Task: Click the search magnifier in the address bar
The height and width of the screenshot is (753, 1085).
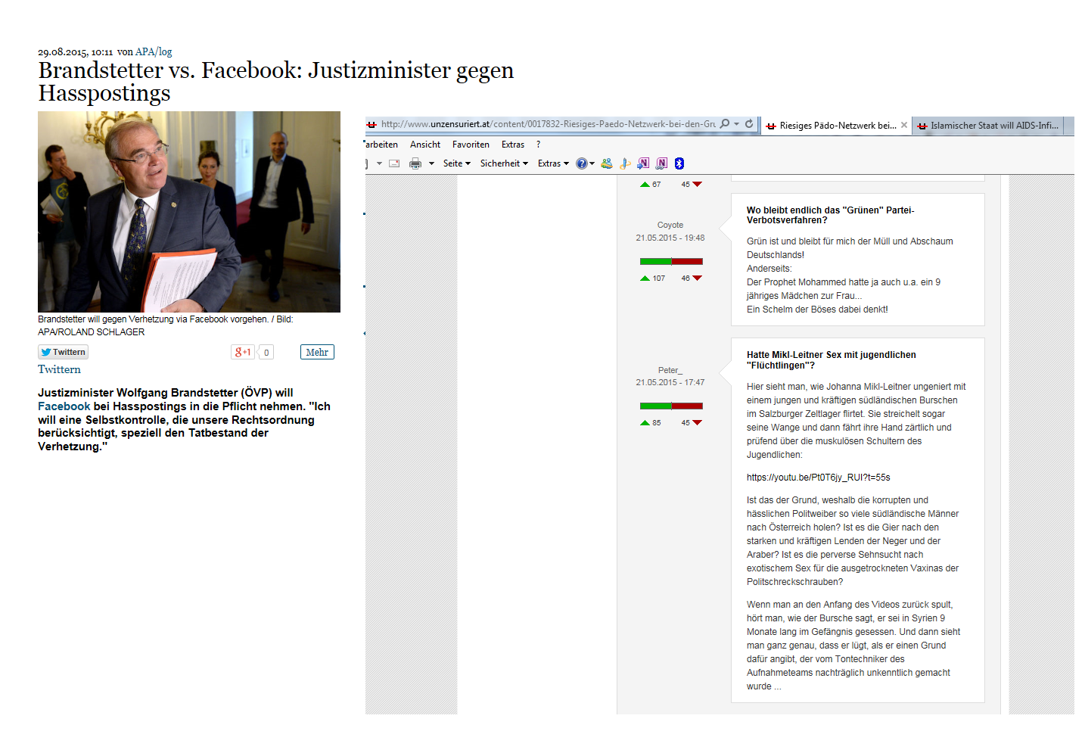Action: (725, 124)
